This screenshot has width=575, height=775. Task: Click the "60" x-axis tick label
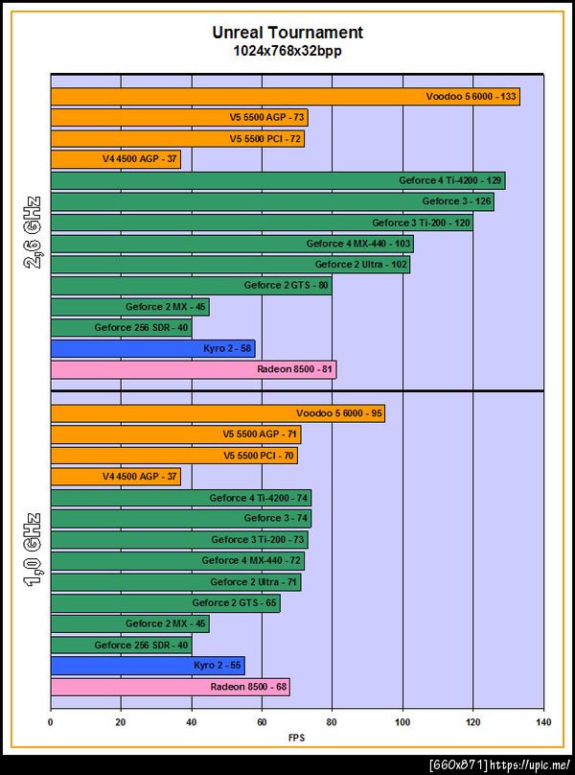click(262, 722)
